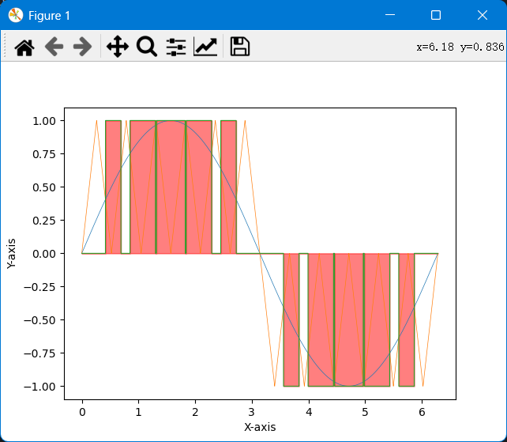Click the Matplotlib icon in the title bar
Viewport: 507px width, 442px height.
(x=15, y=15)
